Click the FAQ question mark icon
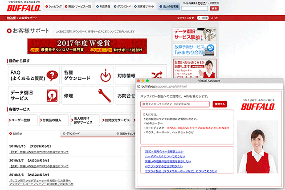This screenshot has width=285, height=190. click(53, 75)
